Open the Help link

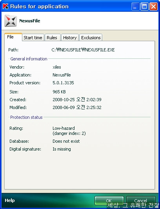point(10,200)
